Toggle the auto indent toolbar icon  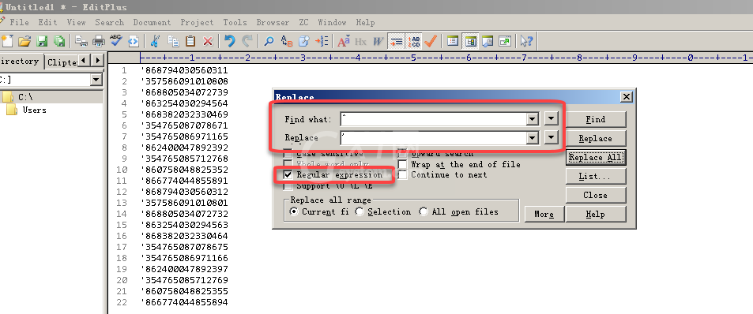pos(396,41)
